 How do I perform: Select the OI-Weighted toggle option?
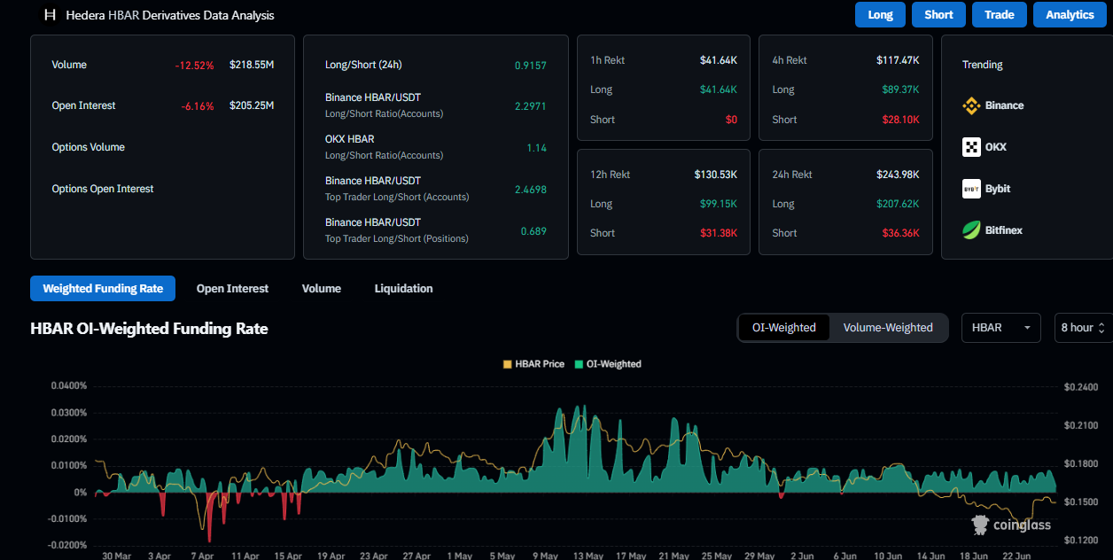784,328
